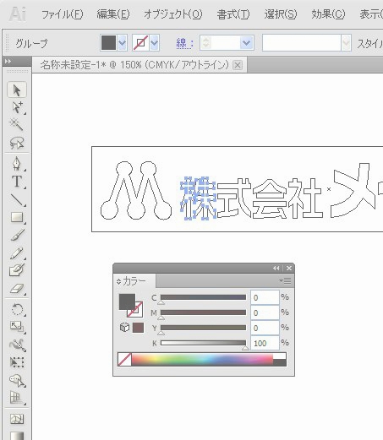383x440 pixels.
Task: Click the out-of-gamut cube warning icon
Action: click(x=124, y=328)
